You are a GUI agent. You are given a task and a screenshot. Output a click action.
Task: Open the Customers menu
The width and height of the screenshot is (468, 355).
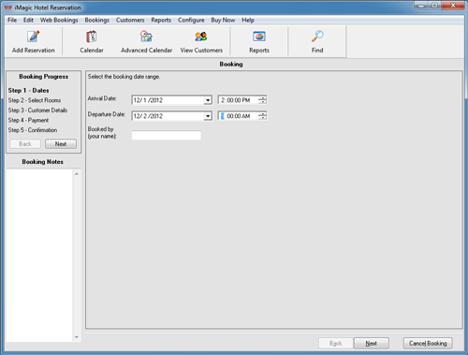130,20
